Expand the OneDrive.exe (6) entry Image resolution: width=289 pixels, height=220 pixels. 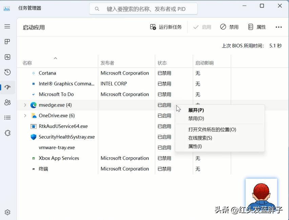(x=25, y=116)
